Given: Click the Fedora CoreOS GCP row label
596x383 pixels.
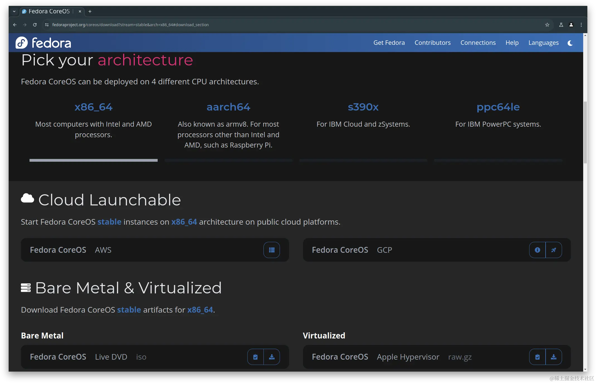Looking at the screenshot, I should 352,250.
